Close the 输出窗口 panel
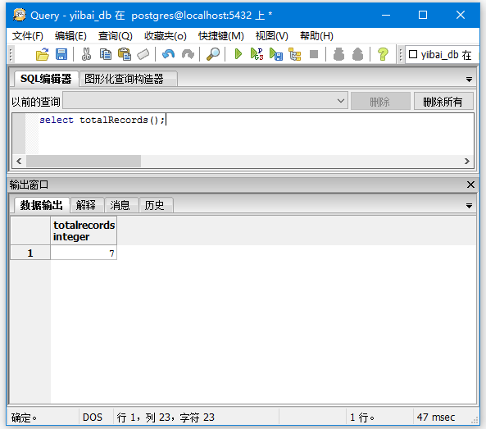 click(470, 185)
